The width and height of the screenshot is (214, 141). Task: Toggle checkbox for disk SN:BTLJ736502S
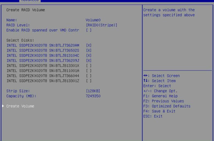(89, 51)
